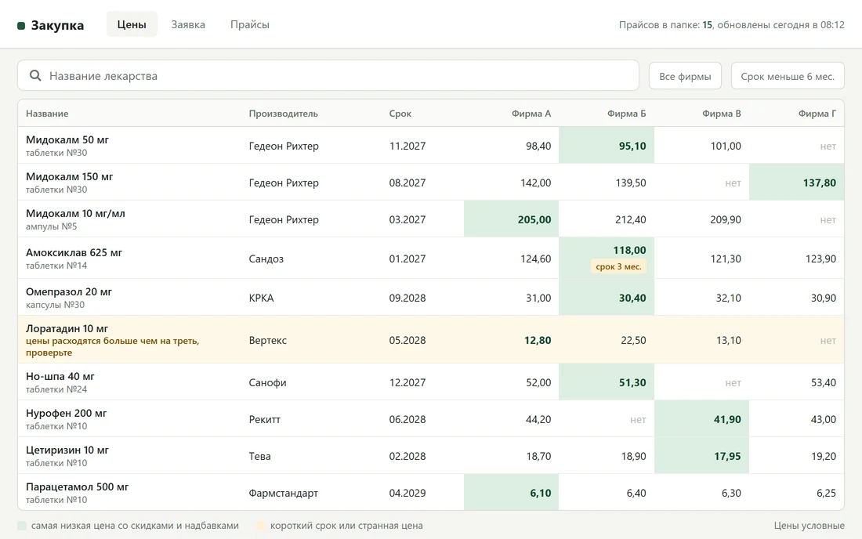Select the Фирма А column header
Screen dimensions: 862x539
531,114
